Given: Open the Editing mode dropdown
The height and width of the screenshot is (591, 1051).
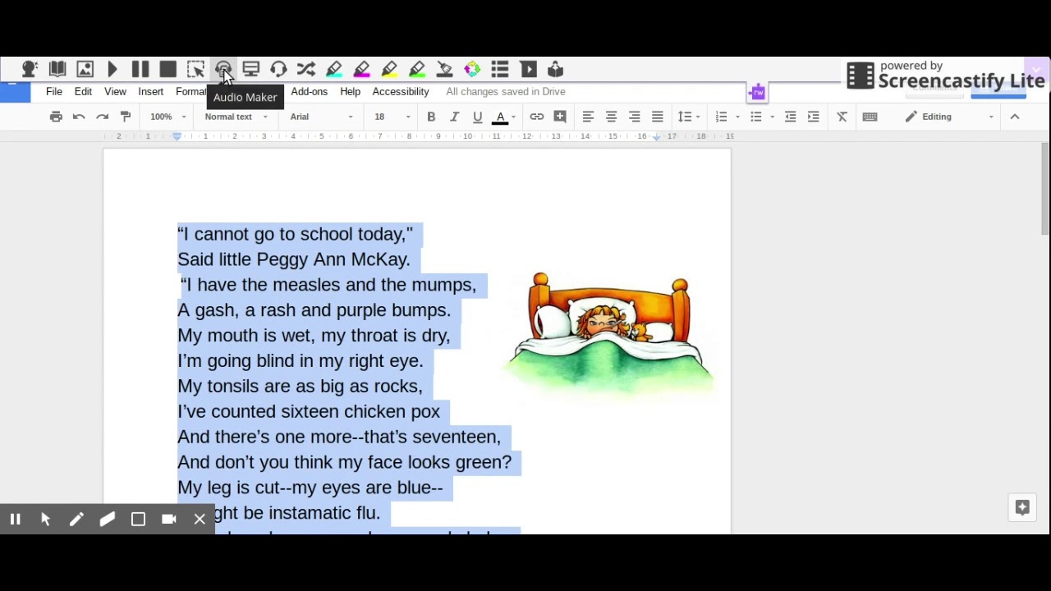Looking at the screenshot, I should (x=949, y=117).
